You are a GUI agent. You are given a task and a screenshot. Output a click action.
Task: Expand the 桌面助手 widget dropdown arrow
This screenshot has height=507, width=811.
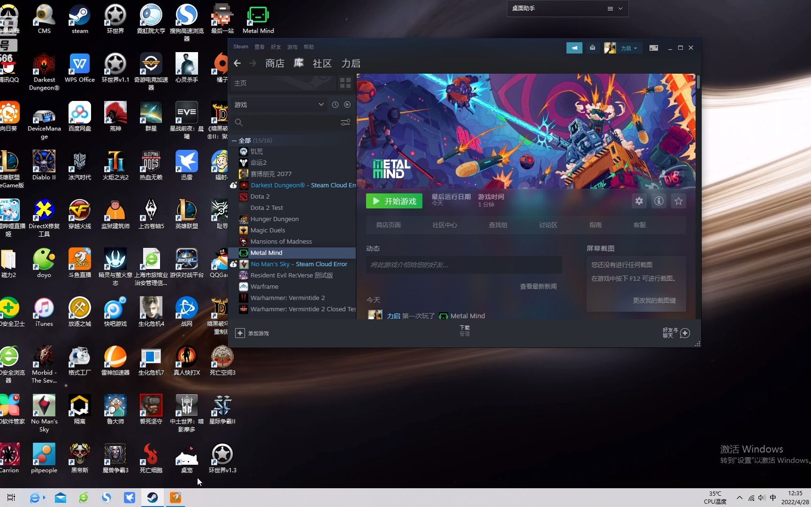point(620,8)
